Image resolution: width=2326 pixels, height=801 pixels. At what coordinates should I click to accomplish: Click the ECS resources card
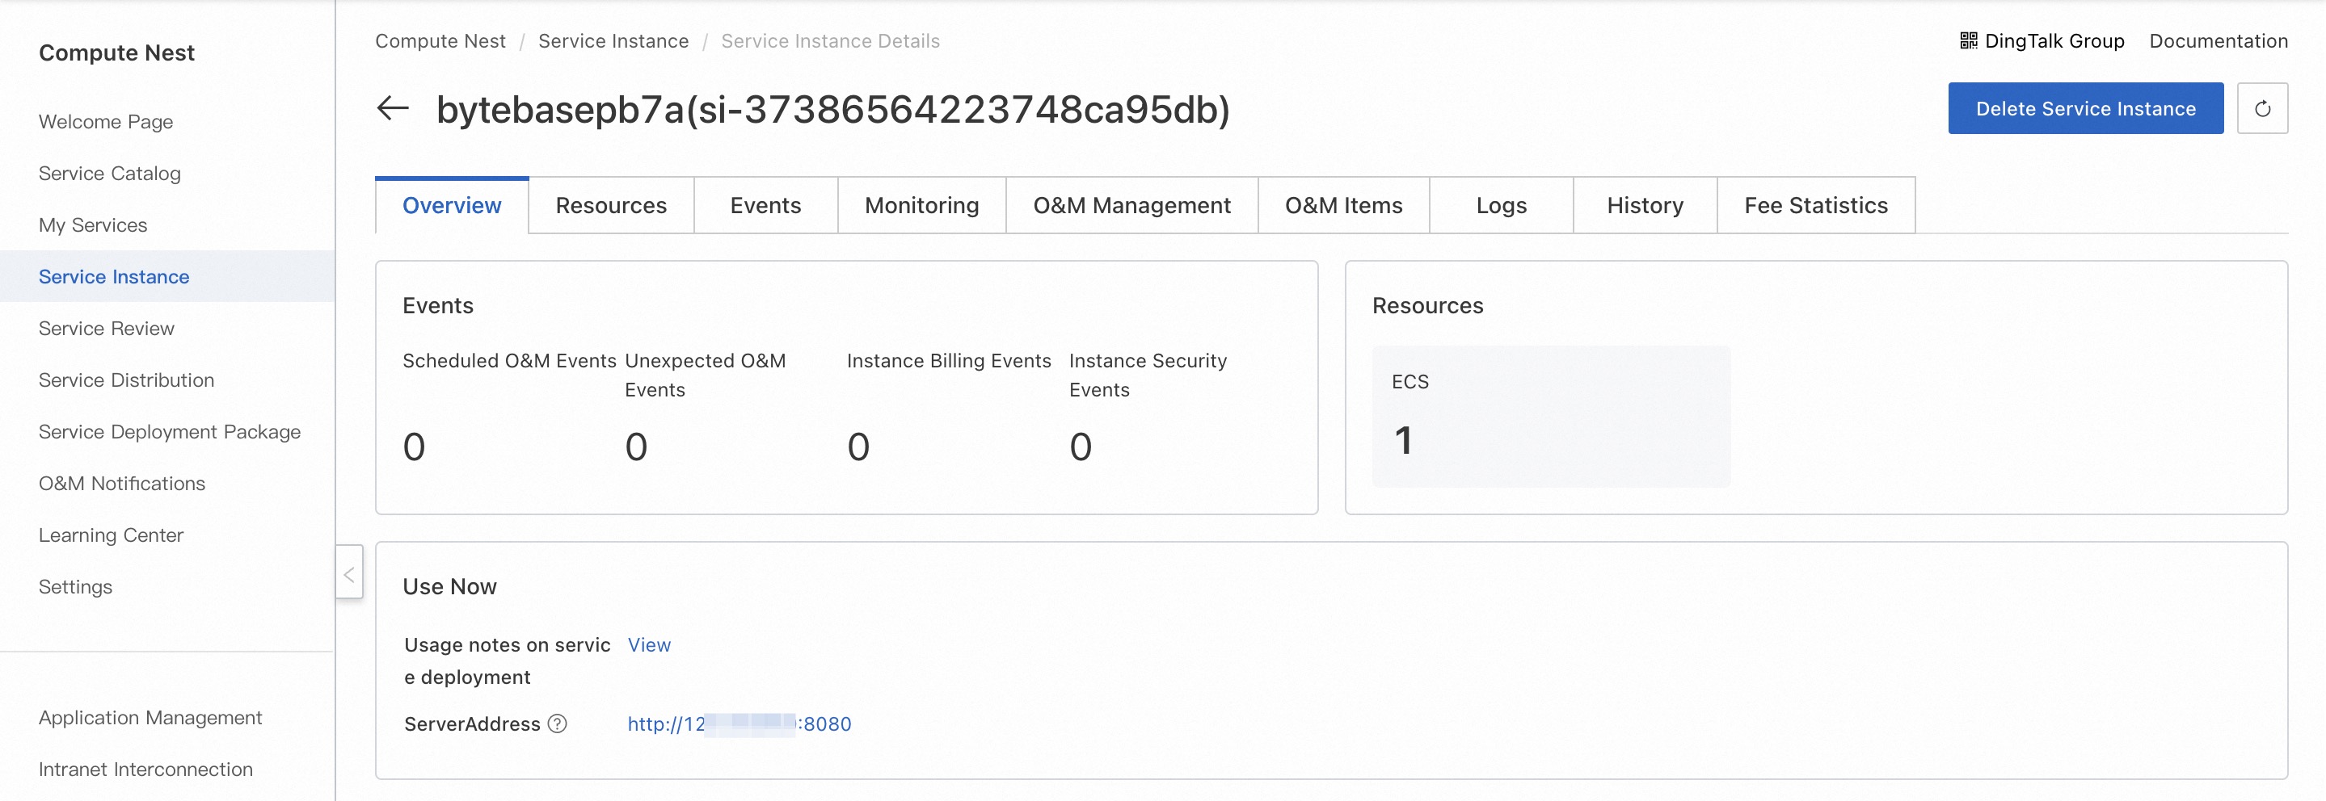click(x=1551, y=417)
